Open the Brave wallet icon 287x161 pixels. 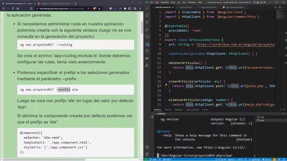[x=135, y=8]
